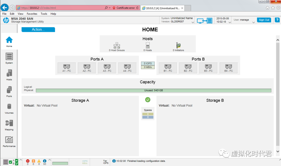This screenshot has height=166, width=281.
Task: Click the blue informational events icon
Action: (x=45, y=161)
